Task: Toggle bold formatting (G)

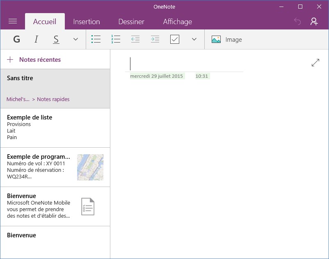Action: point(16,39)
